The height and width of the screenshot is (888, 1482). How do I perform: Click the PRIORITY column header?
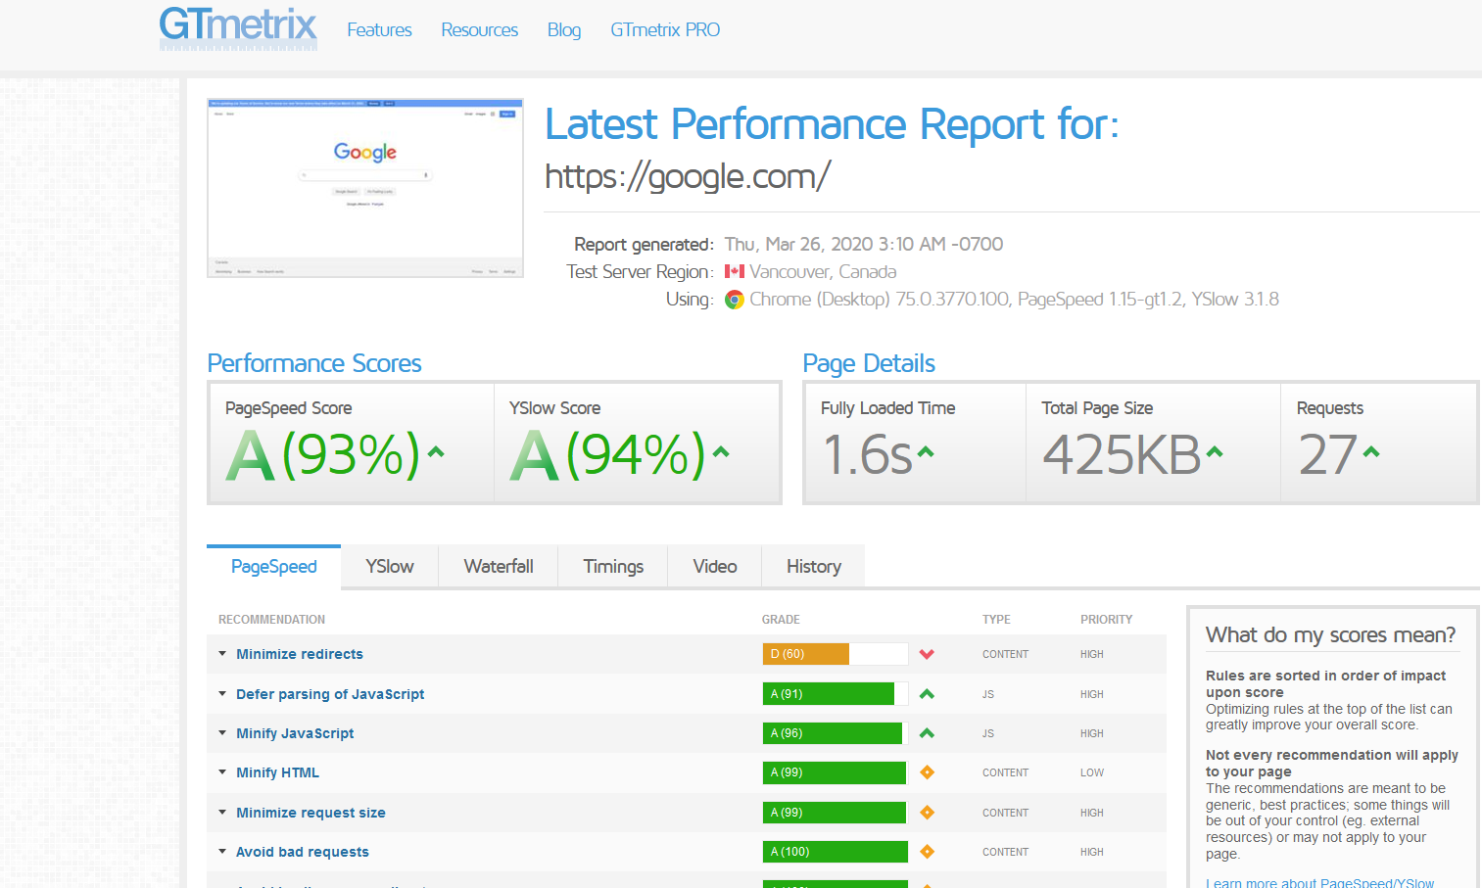click(x=1107, y=620)
